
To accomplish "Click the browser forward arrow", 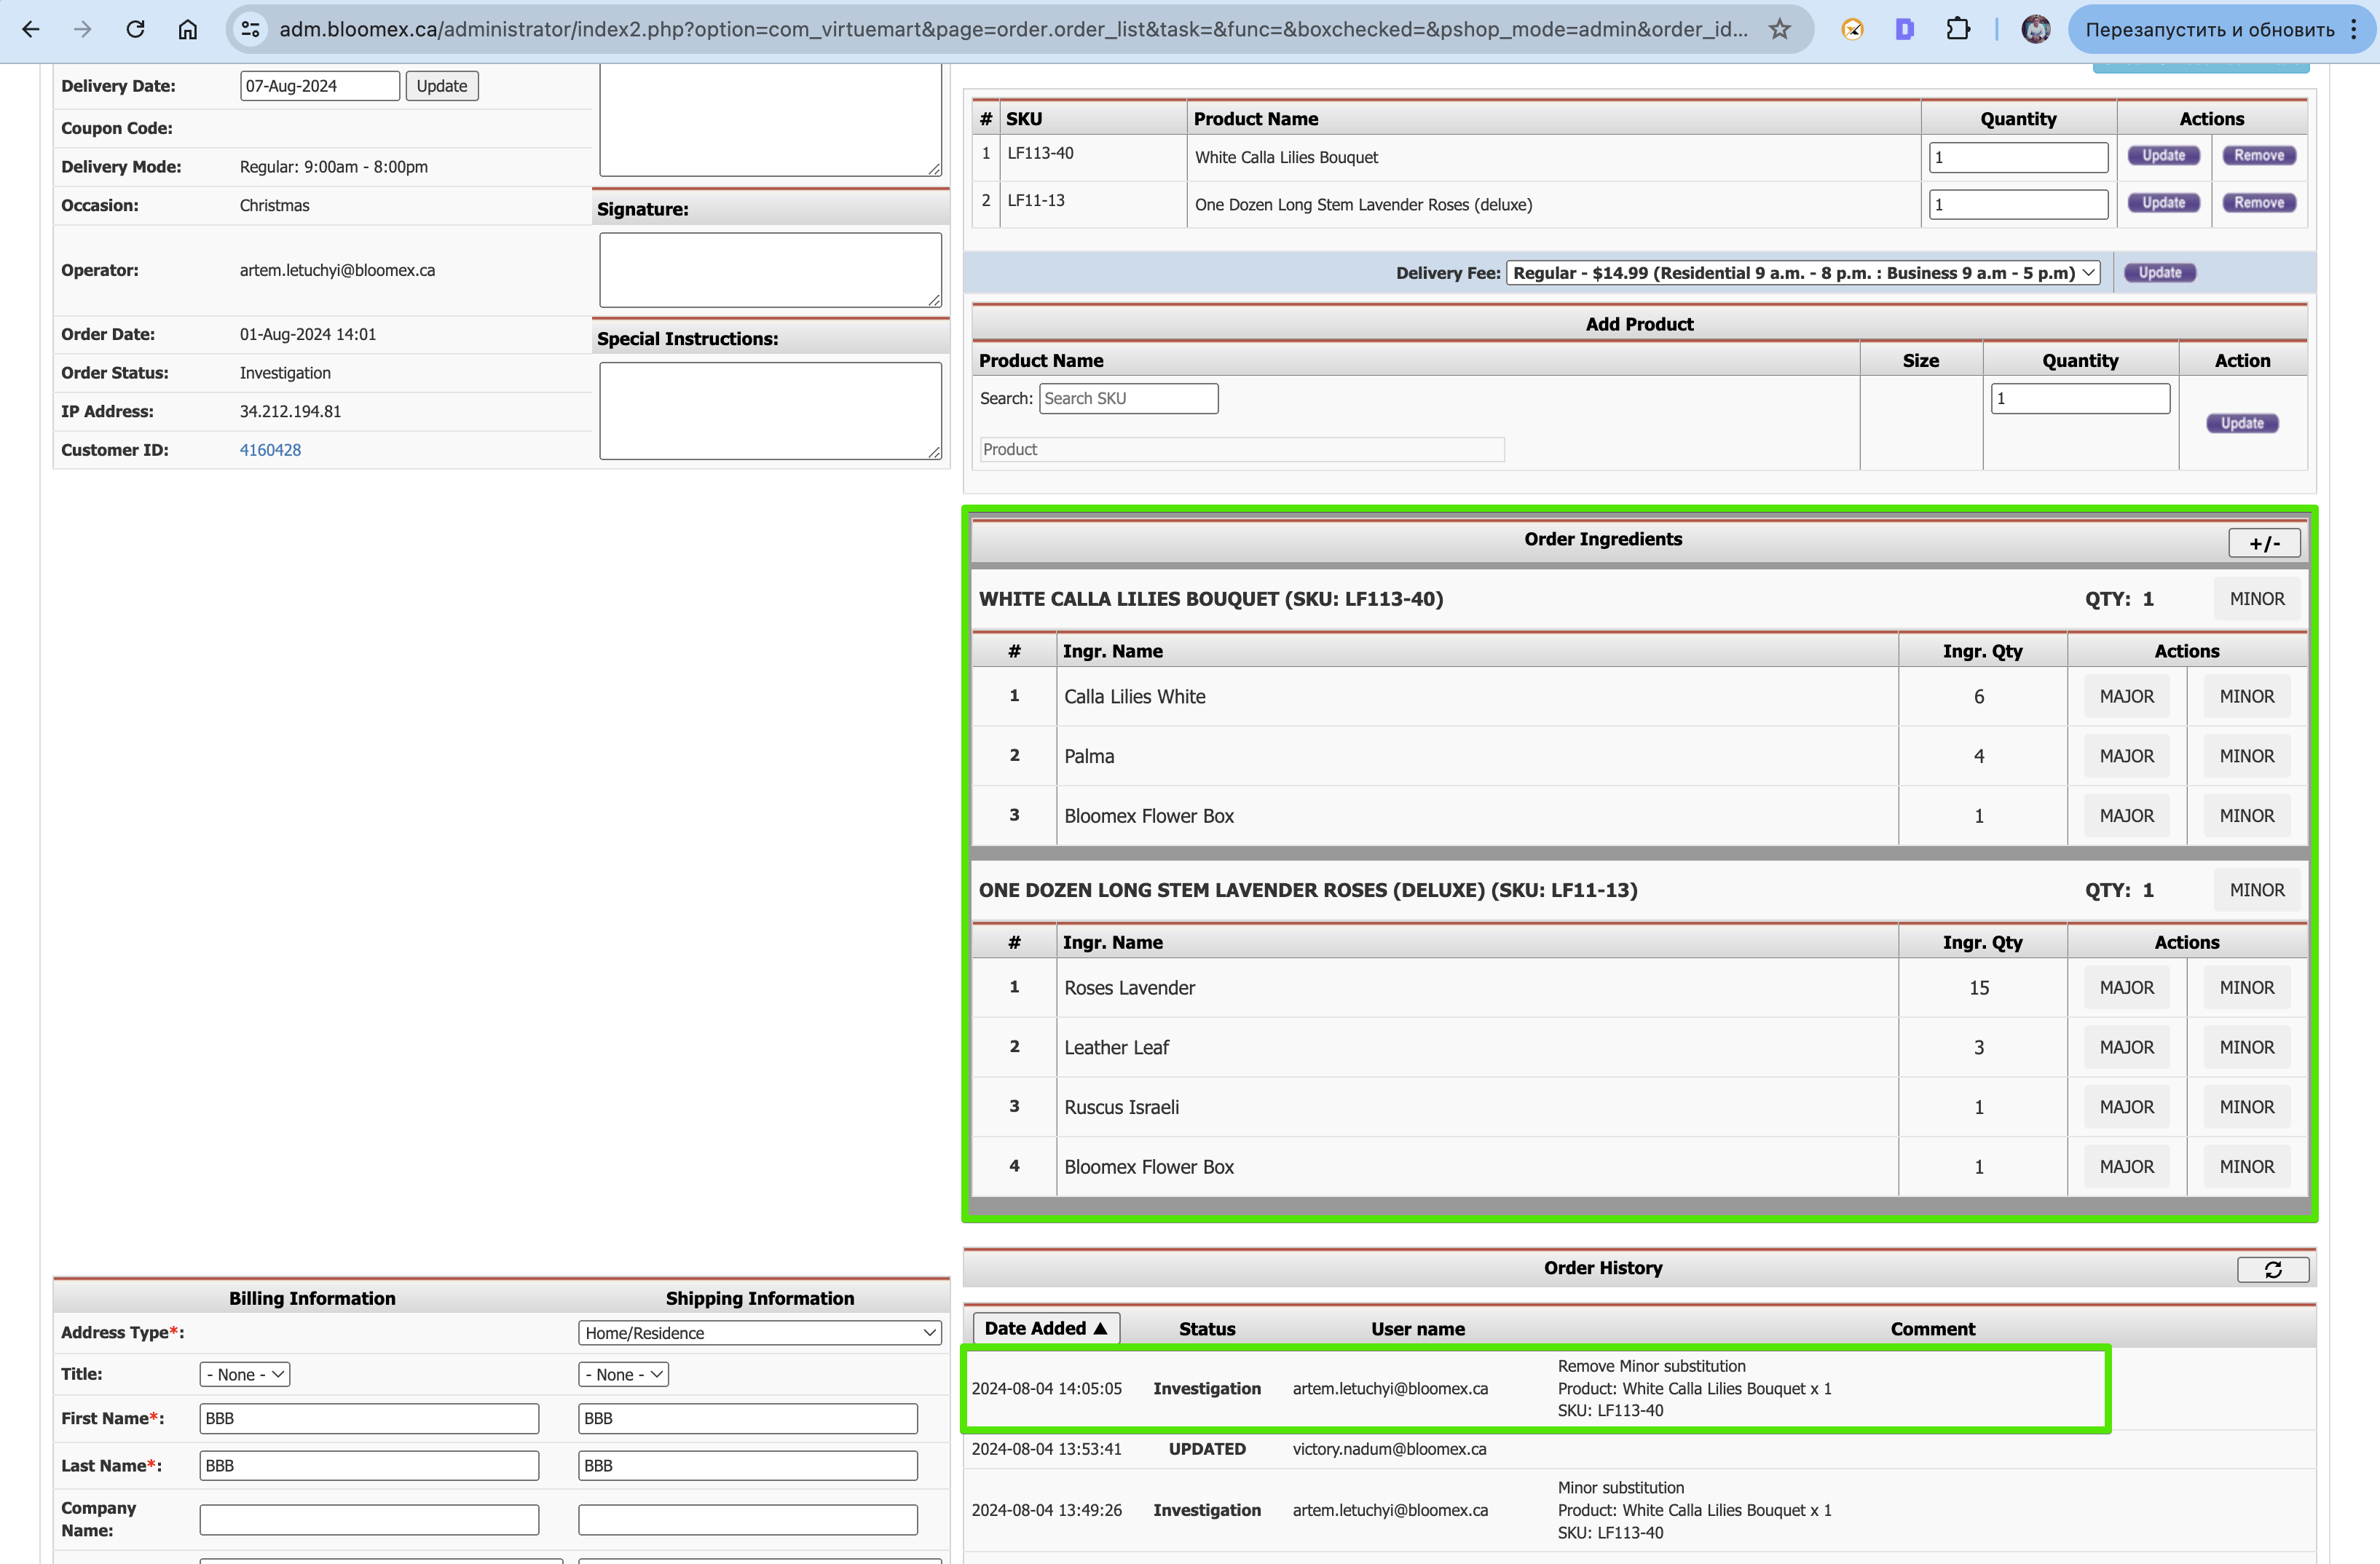I will pos(83,30).
